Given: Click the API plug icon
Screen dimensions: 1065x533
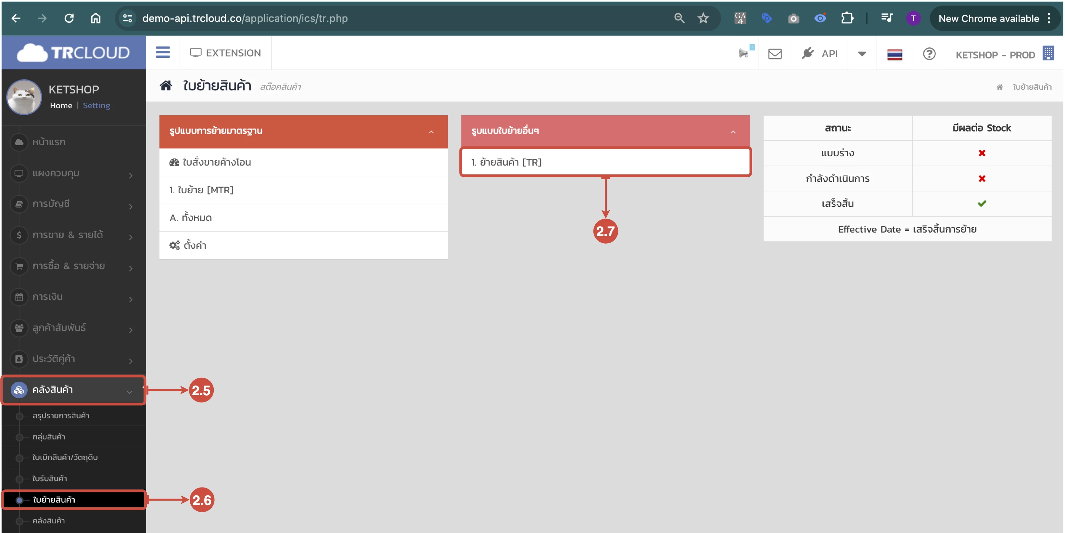Looking at the screenshot, I should click(807, 53).
